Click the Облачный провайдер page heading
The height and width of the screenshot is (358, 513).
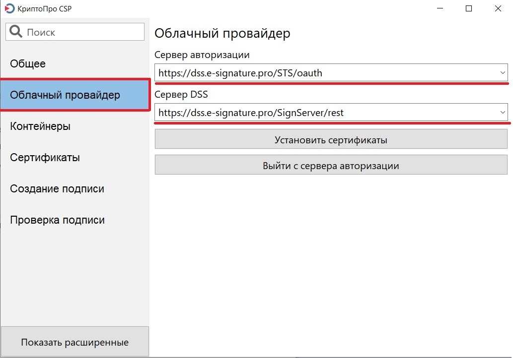[222, 33]
